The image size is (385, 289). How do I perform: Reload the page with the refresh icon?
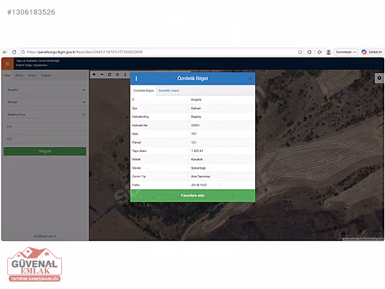click(14, 52)
